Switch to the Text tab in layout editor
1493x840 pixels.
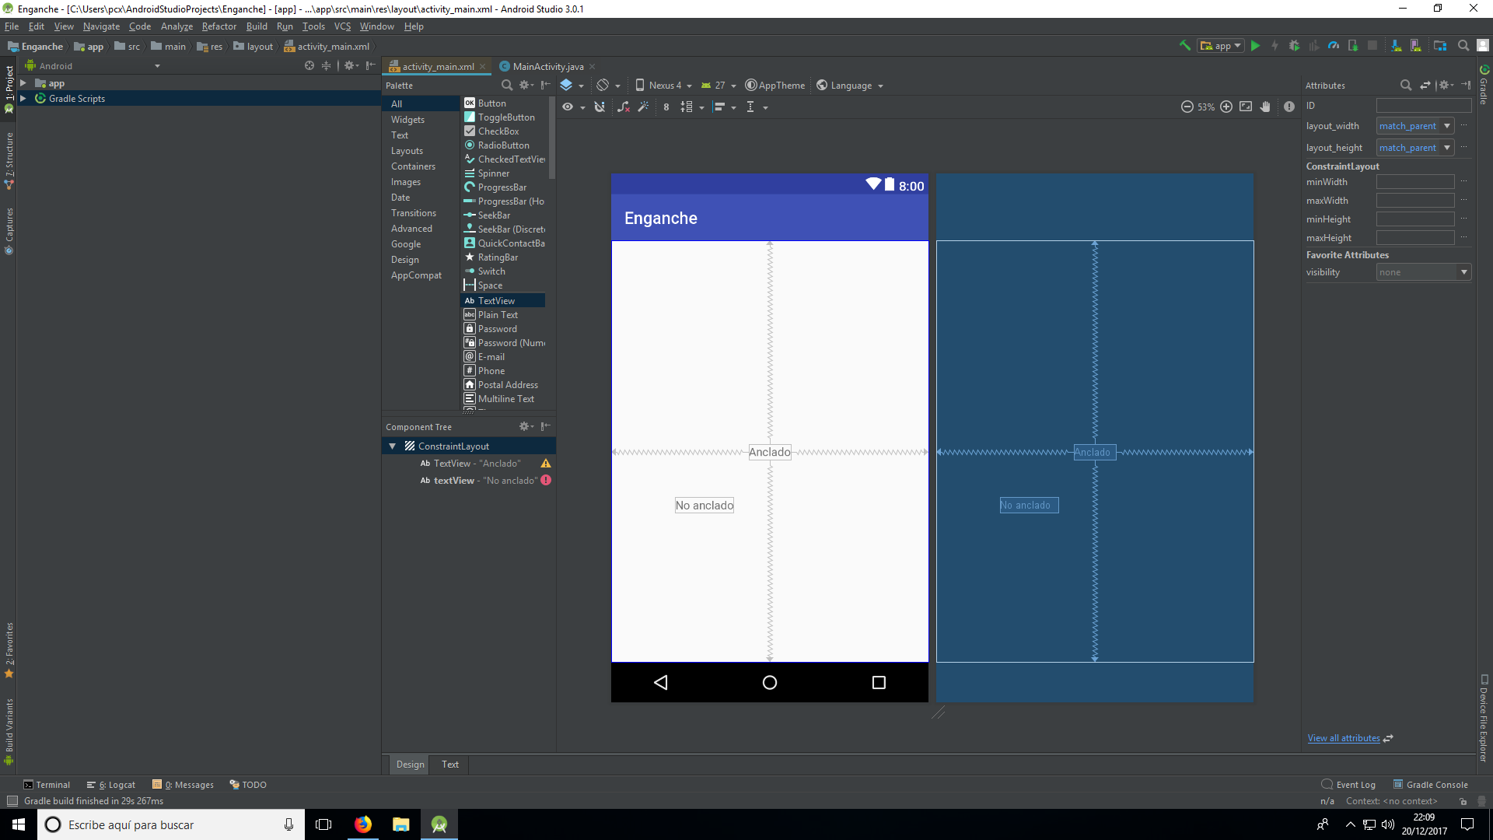[449, 764]
